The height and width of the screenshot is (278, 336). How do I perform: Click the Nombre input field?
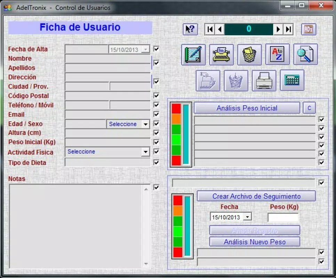point(108,58)
